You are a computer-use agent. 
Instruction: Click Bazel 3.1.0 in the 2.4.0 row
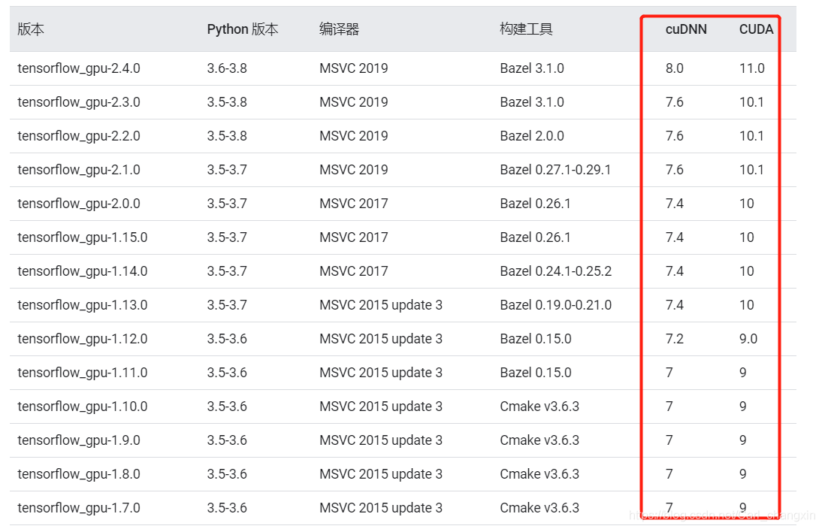coord(532,68)
